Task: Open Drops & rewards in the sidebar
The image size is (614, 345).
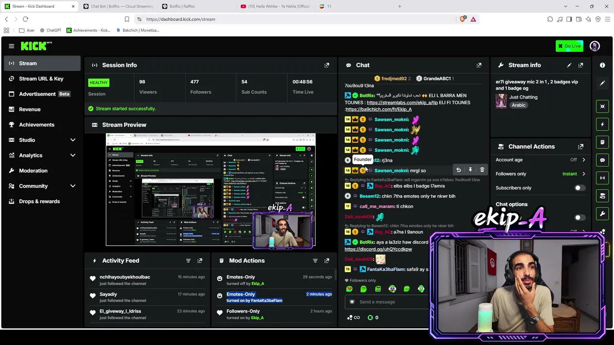Action: 42,201
